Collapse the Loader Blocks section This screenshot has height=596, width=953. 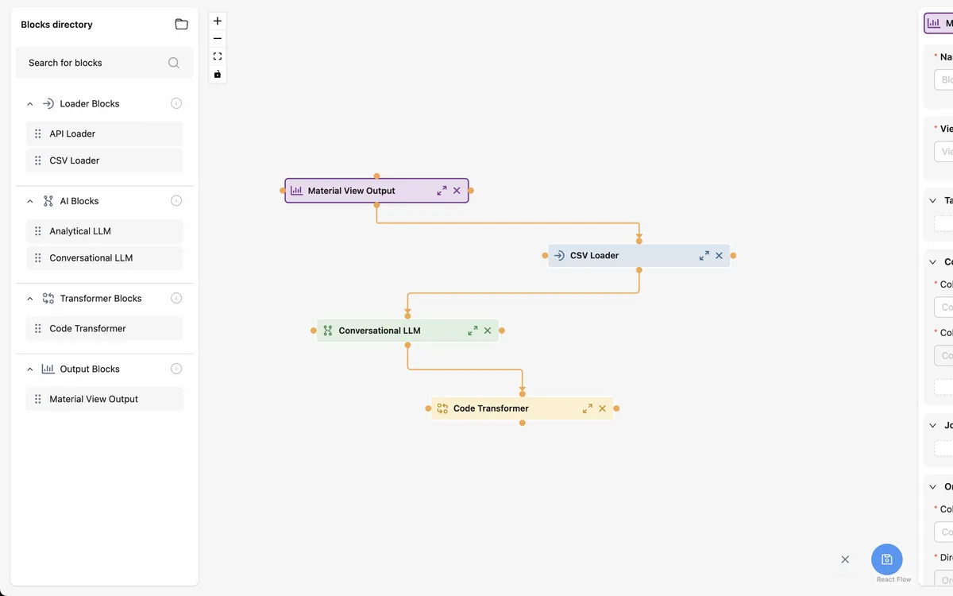30,104
